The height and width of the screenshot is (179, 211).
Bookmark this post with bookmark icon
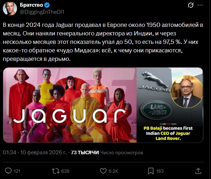151,171
